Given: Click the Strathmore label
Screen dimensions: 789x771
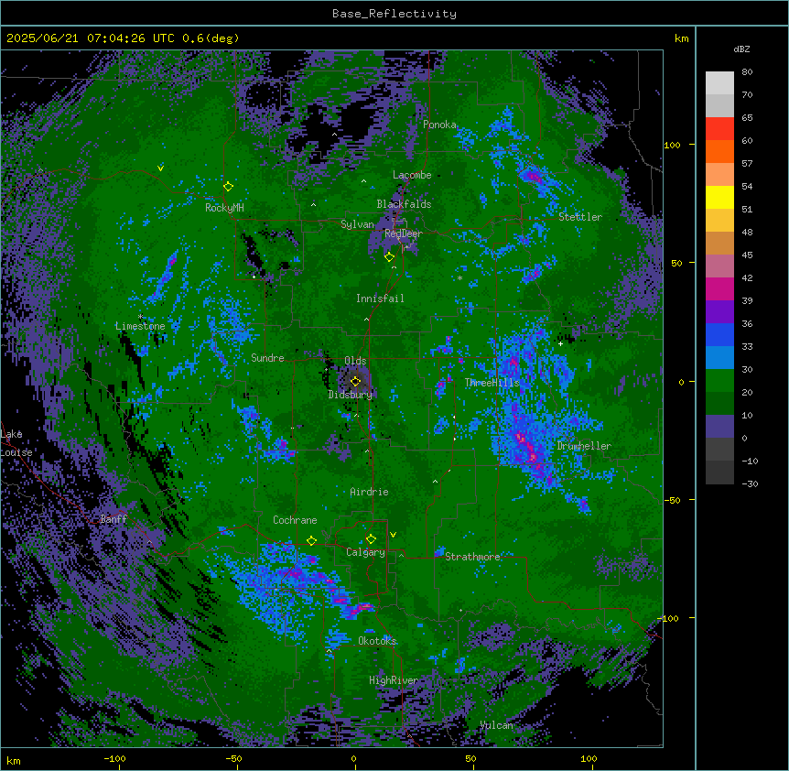Looking at the screenshot, I should coord(472,557).
